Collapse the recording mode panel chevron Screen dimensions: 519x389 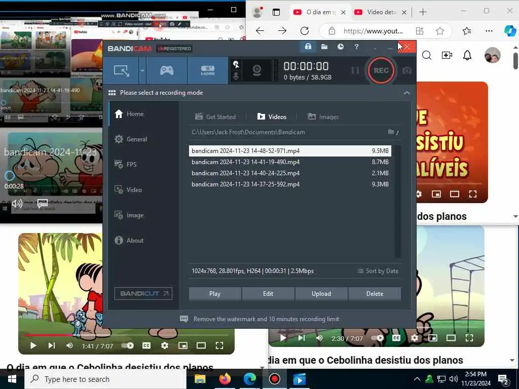pos(407,93)
